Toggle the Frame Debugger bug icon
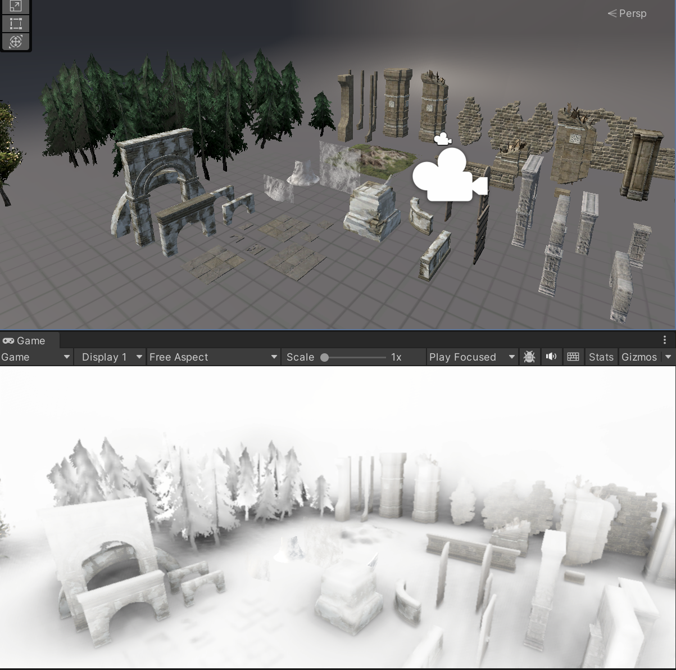 529,357
